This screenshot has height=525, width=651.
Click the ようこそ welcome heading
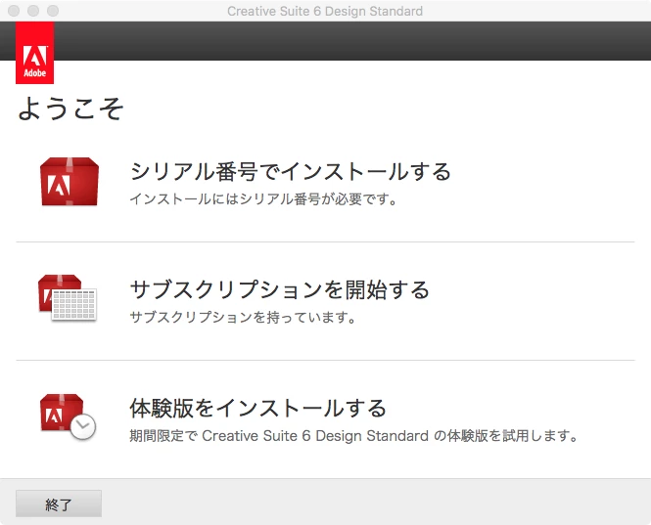coord(71,109)
